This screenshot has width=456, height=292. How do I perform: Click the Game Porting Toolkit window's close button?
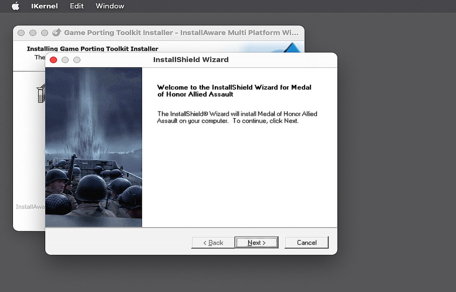(x=21, y=33)
